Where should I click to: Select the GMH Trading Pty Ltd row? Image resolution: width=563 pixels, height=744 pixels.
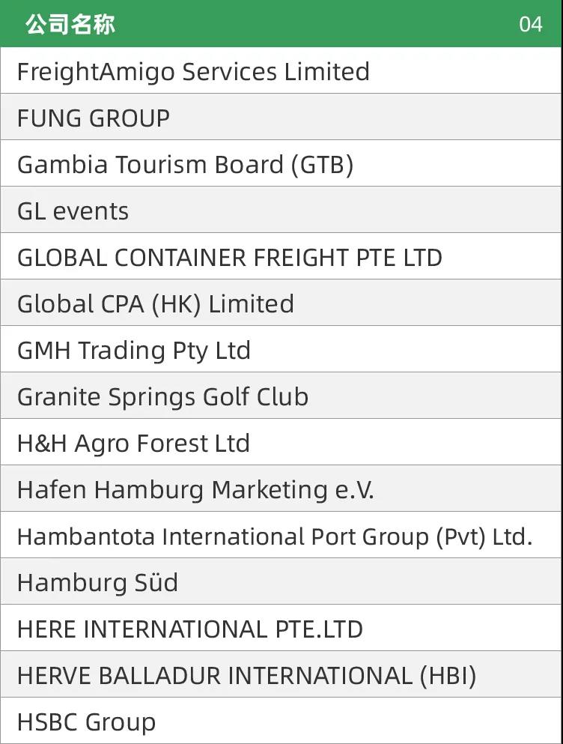click(x=281, y=349)
